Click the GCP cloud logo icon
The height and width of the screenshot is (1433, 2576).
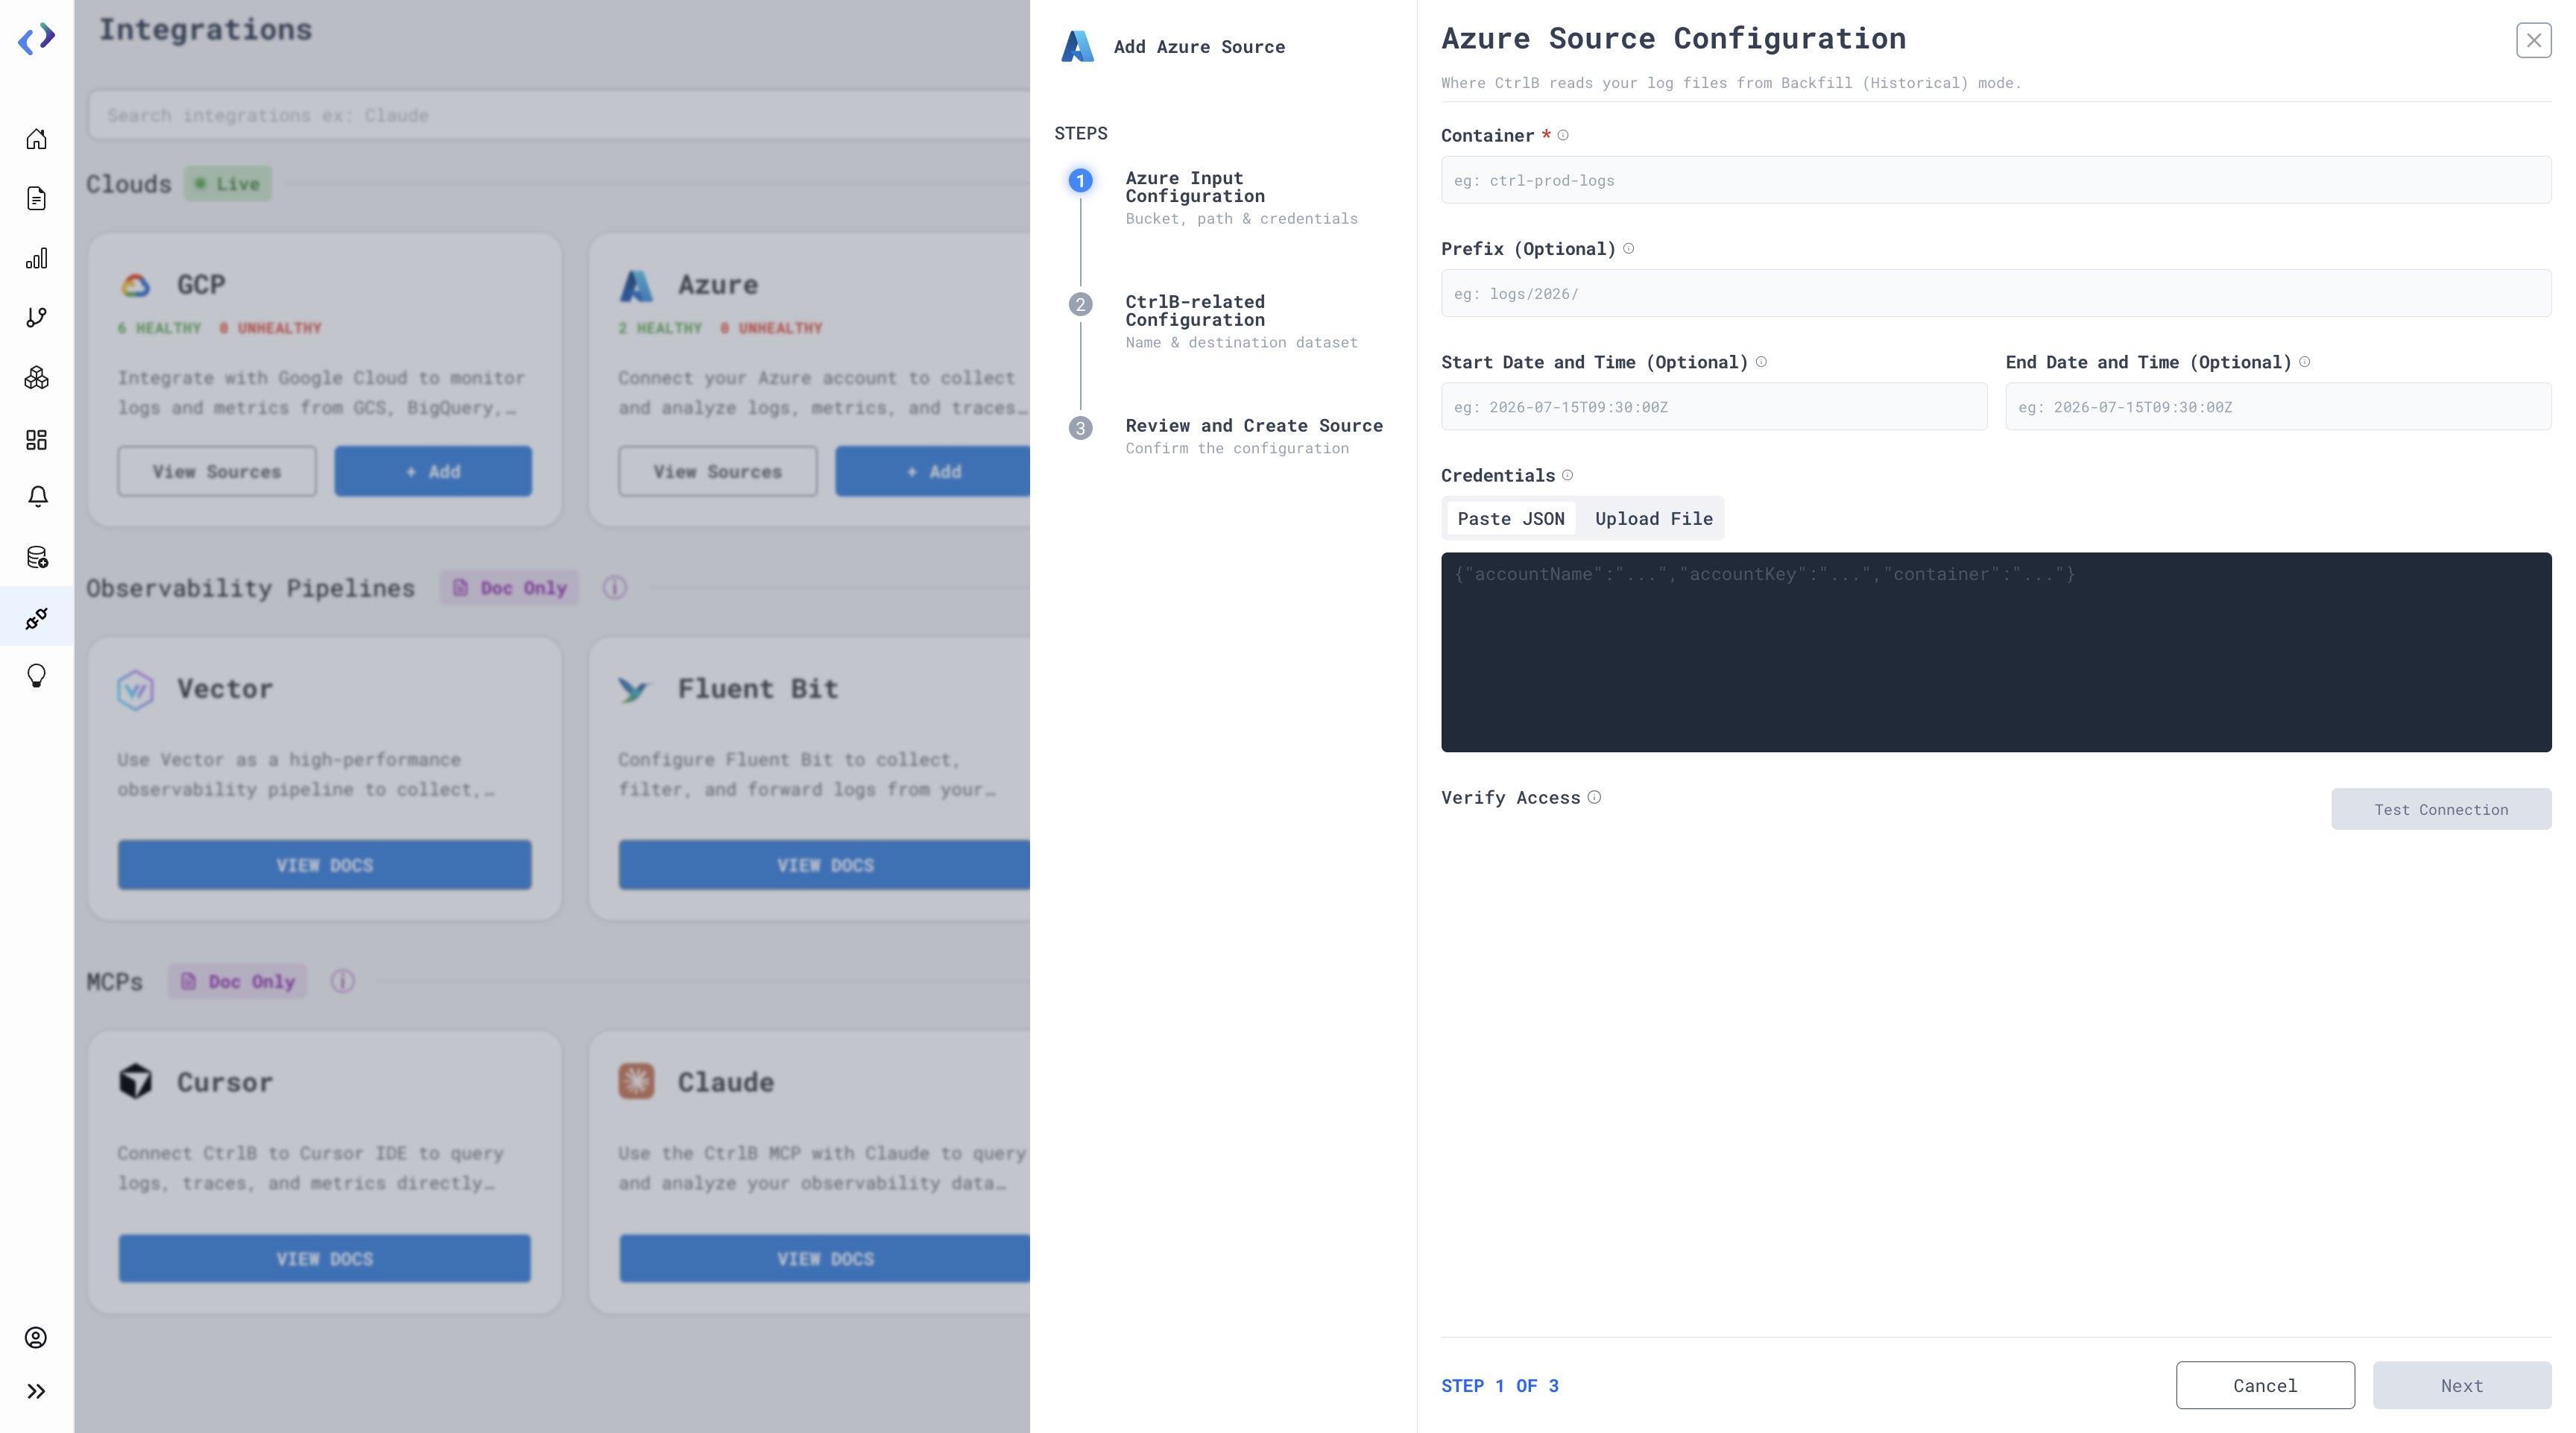136,285
